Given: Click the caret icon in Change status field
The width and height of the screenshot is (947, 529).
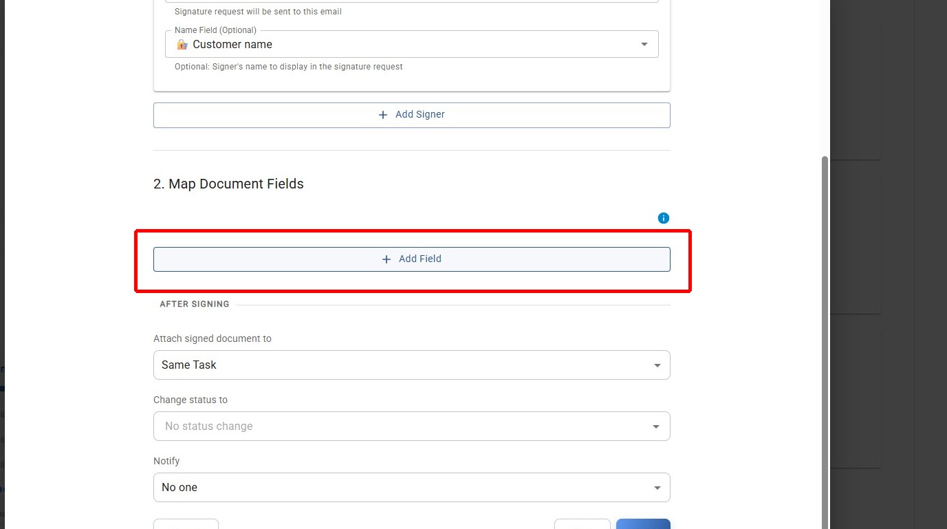Looking at the screenshot, I should tap(657, 427).
